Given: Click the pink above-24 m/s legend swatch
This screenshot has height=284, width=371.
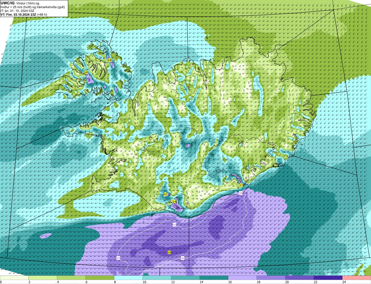Looking at the screenshot, I should 357,278.
